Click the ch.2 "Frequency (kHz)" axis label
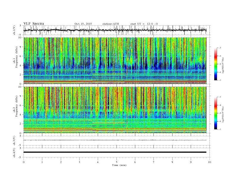This screenshot has width=236, height=182. point(16,106)
